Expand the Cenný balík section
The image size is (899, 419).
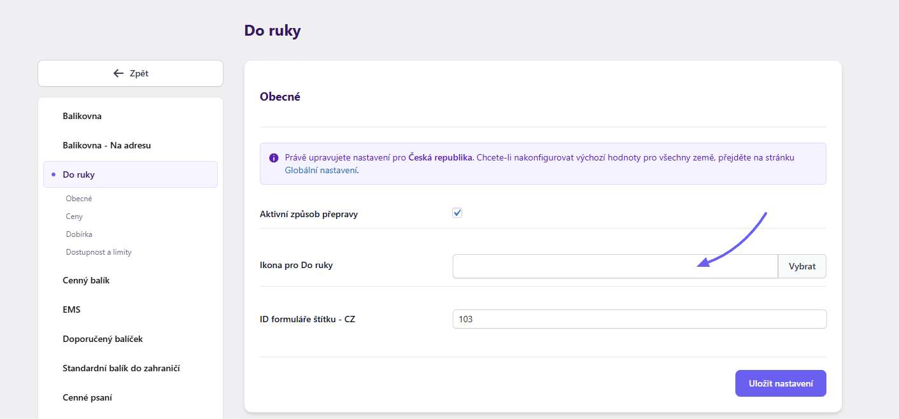pyautogui.click(x=86, y=280)
